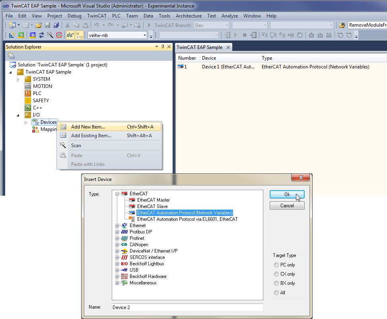
Task: Click Cancel in Insert Device dialog
Action: (287, 206)
